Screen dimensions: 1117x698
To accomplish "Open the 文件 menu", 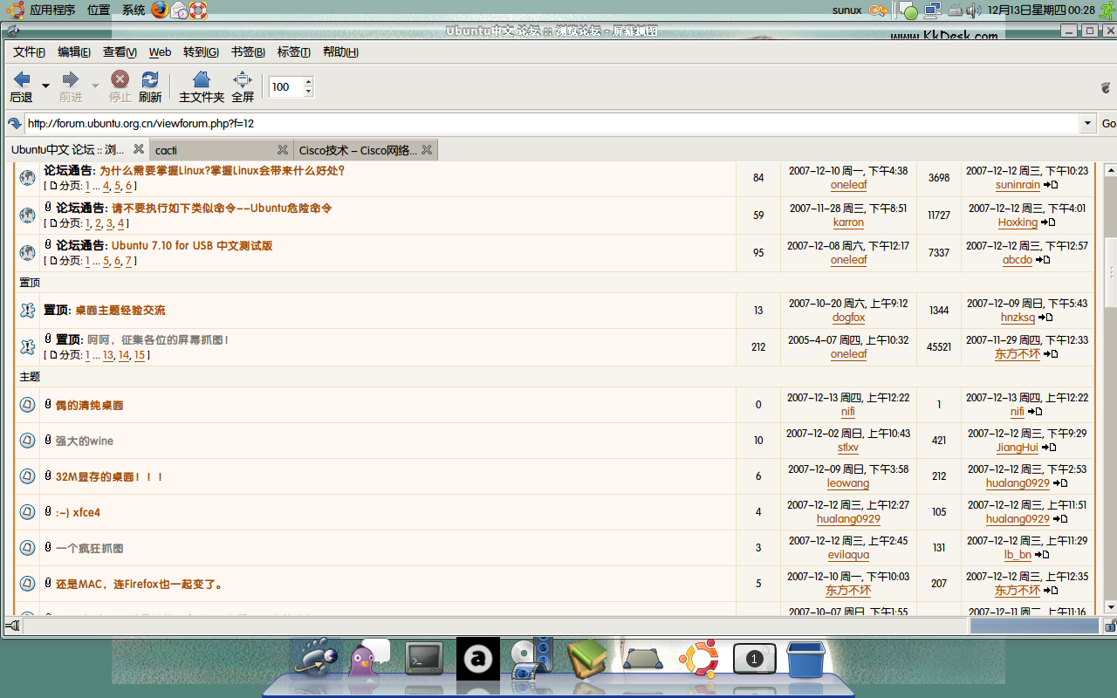I will tap(30, 52).
